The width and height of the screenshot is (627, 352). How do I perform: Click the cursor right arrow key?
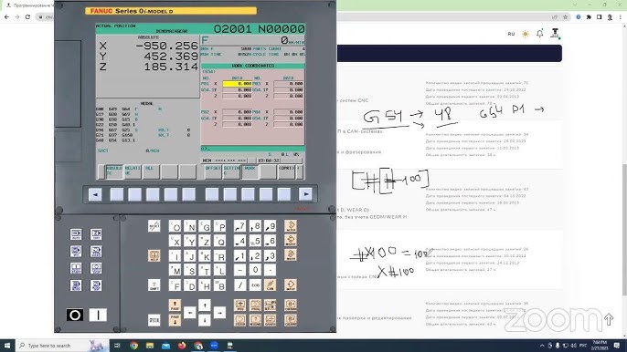point(219,313)
